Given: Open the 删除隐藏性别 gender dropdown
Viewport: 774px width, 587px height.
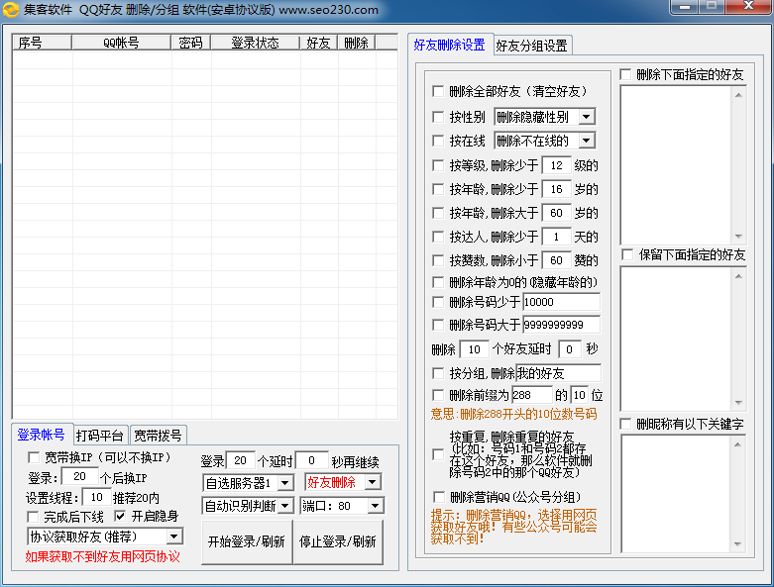Looking at the screenshot, I should (x=586, y=117).
